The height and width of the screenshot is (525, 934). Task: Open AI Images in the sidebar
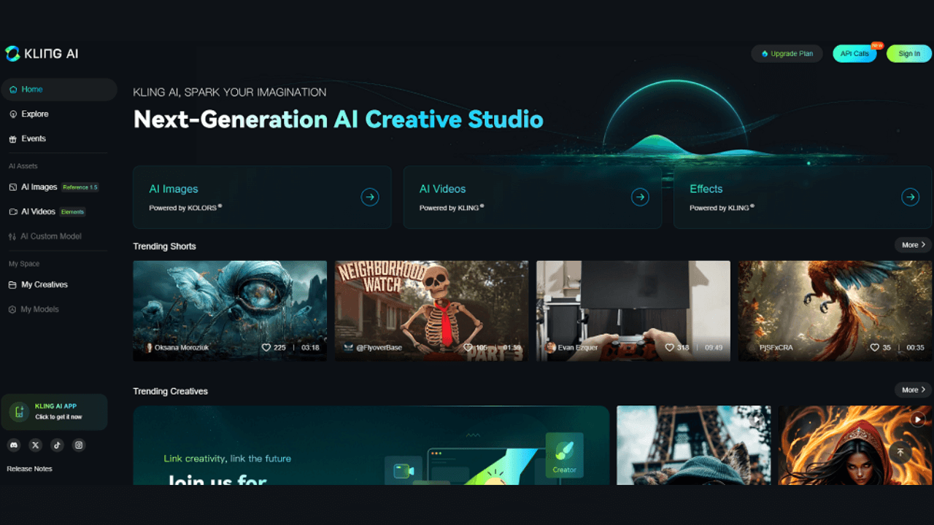pos(39,187)
